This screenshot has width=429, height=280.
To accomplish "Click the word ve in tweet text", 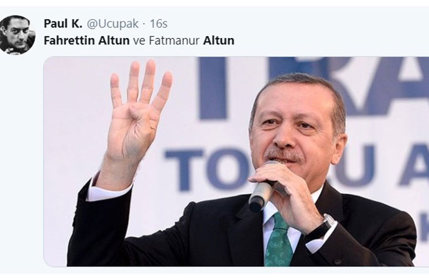I will [x=139, y=41].
